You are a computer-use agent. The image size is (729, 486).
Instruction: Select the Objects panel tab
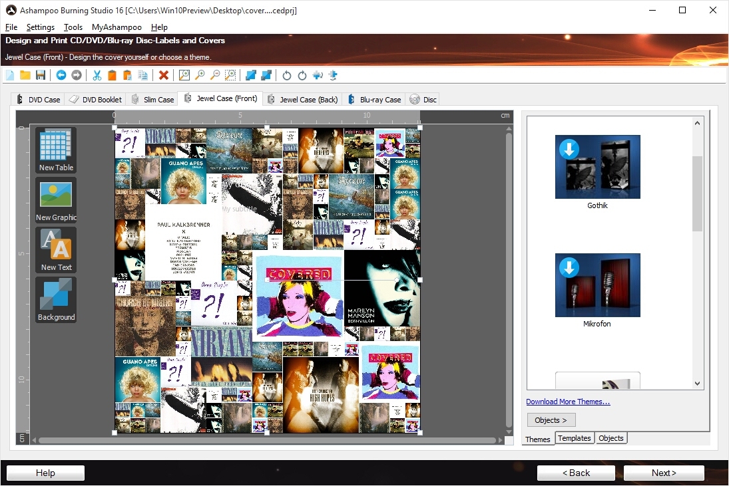point(611,438)
